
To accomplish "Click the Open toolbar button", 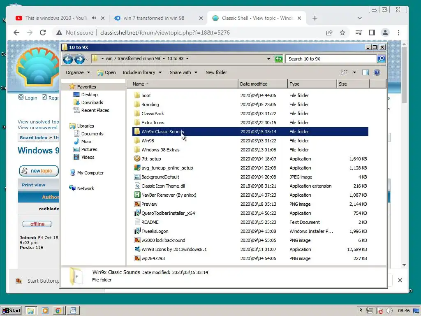I will [106, 72].
